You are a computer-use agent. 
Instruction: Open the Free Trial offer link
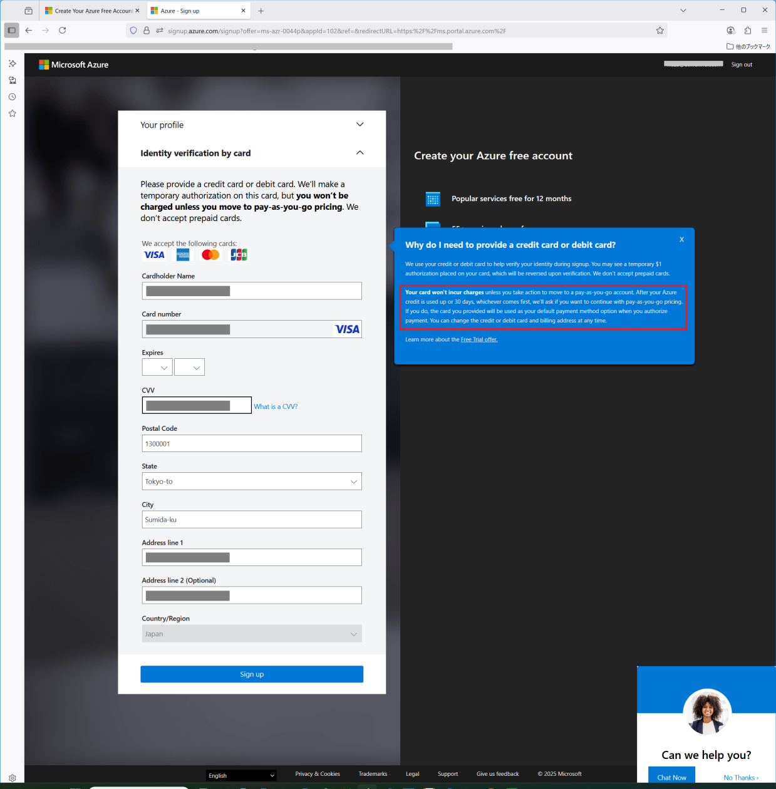tap(479, 339)
